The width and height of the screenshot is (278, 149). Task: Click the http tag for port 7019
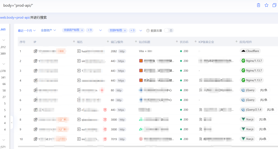(x=122, y=139)
